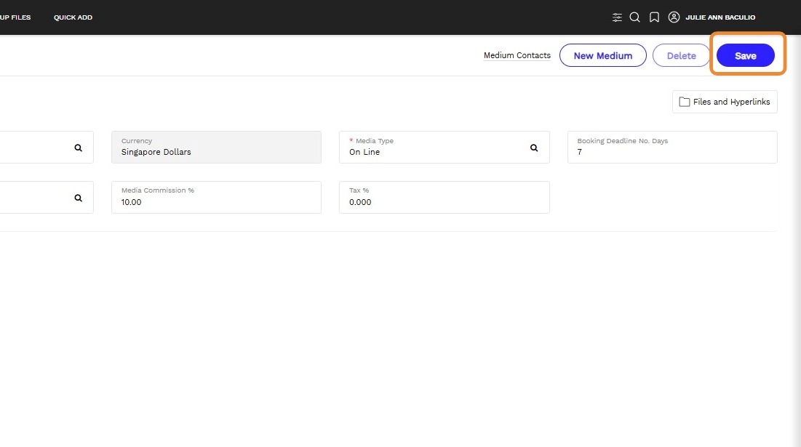Click the New Medium button
Viewport: 801px width, 447px height.
click(602, 56)
